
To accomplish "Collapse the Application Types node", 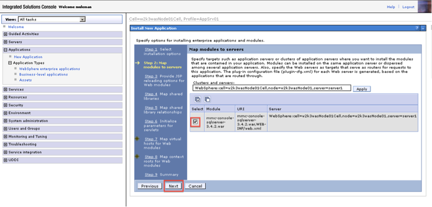I will tap(10, 63).
